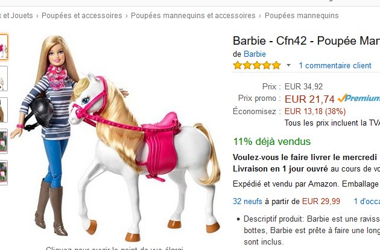Click the Barbie Cfn42 product title

coord(306,40)
